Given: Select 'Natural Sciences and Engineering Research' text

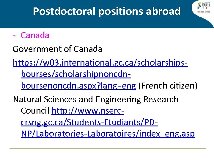Looking at the screenshot, I should (95, 99).
